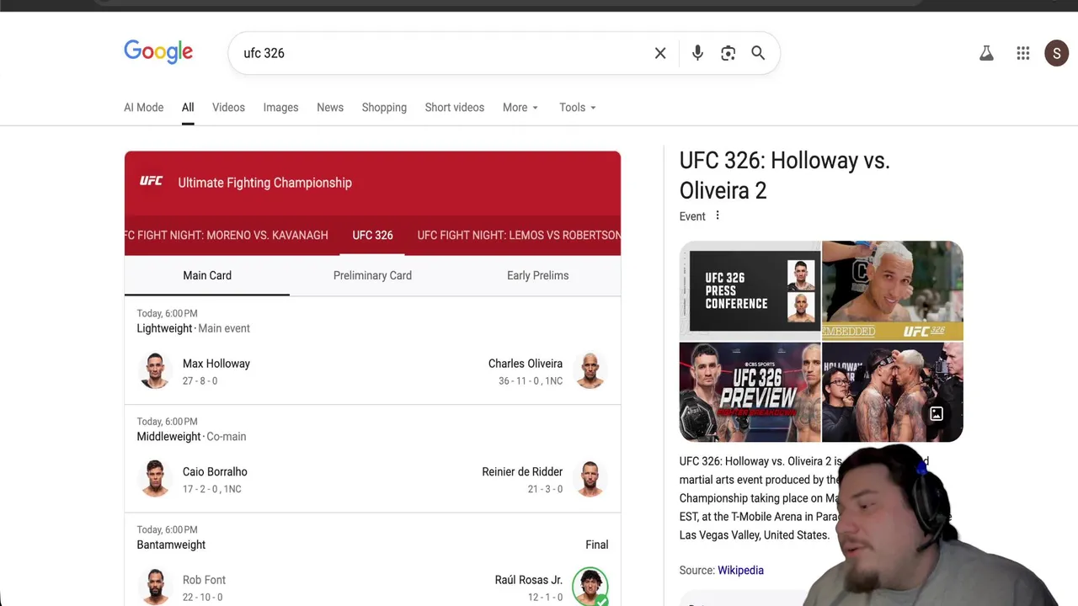The height and width of the screenshot is (606, 1078).
Task: Open the UFC 326 Press Conference thumbnail
Action: (x=750, y=290)
